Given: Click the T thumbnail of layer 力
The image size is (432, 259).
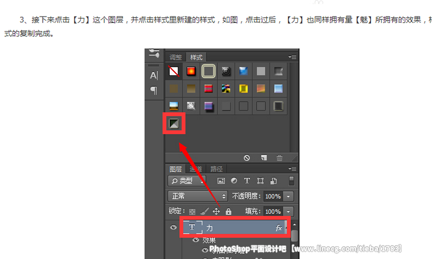Looking at the screenshot, I should click(x=192, y=227).
